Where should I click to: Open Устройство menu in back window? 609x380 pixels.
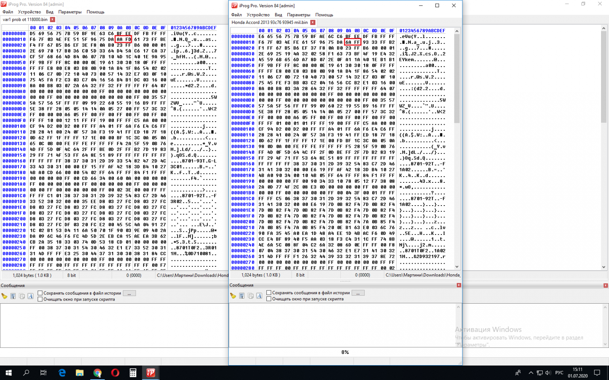[29, 12]
